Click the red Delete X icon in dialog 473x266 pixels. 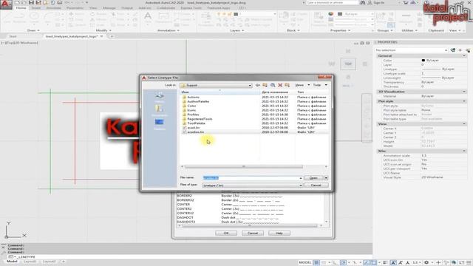tap(280, 86)
